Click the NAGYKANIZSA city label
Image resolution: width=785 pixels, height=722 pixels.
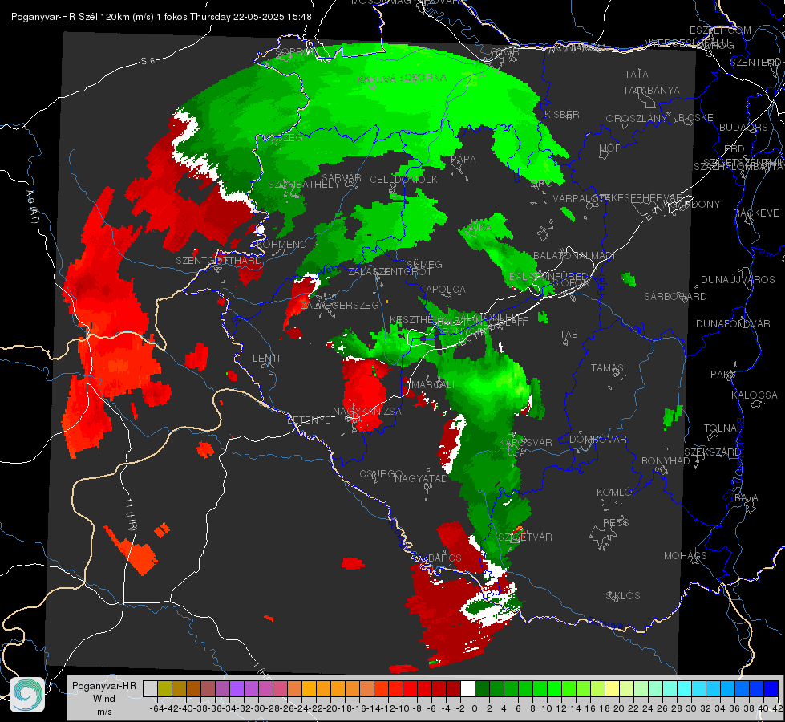367,412
